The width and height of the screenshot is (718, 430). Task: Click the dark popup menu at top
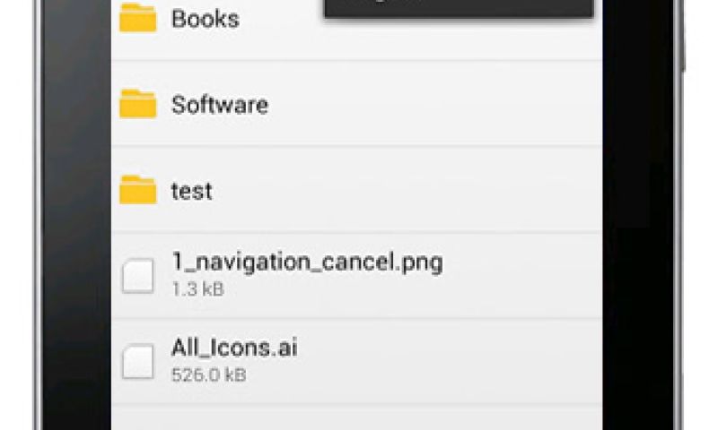point(458,7)
